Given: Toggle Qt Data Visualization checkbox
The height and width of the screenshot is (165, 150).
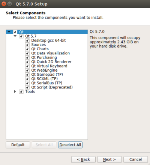Looking at the screenshot, I should point(27,53).
